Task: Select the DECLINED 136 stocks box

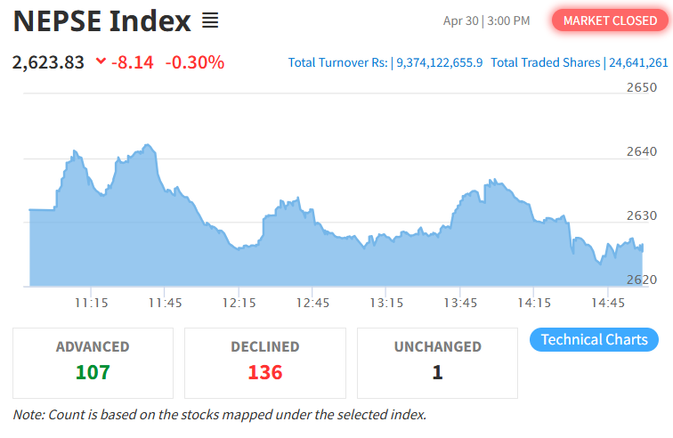Action: click(265, 363)
